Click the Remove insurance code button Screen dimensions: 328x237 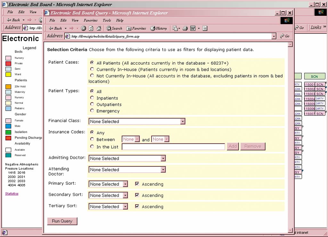[253, 146]
